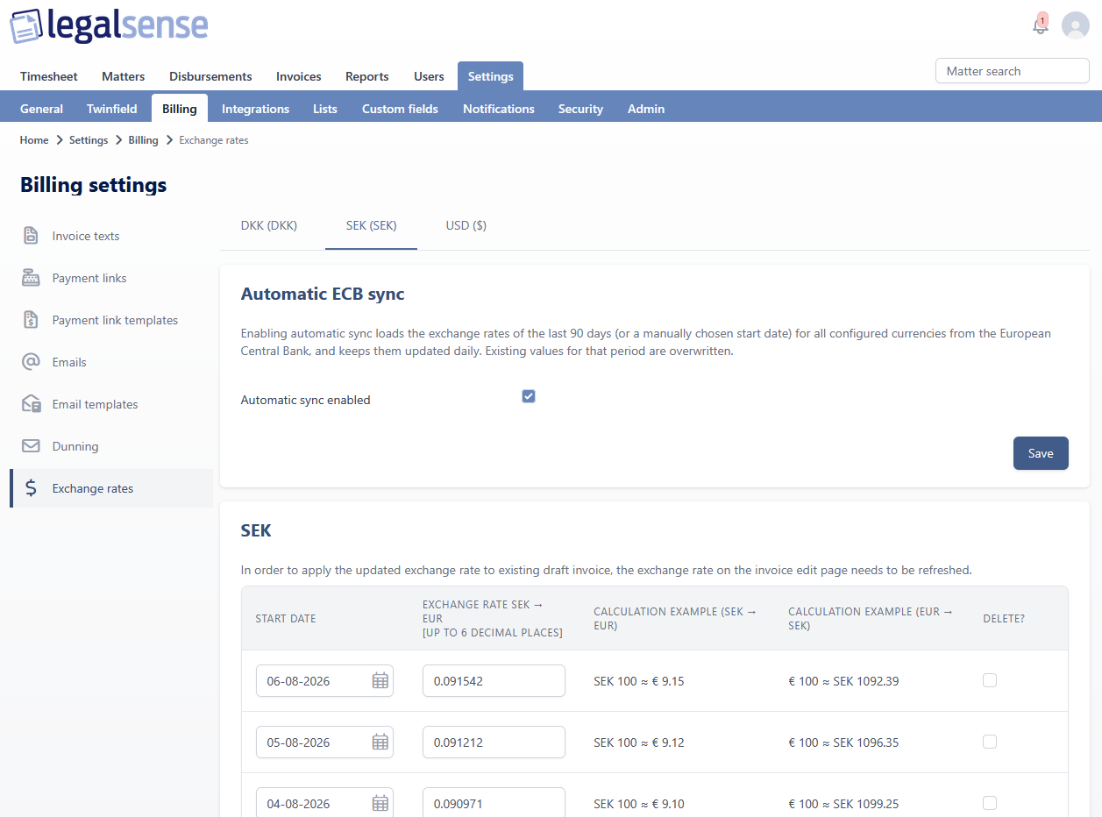This screenshot has width=1102, height=817.
Task: Click the Payment links register icon
Action: pos(31,278)
